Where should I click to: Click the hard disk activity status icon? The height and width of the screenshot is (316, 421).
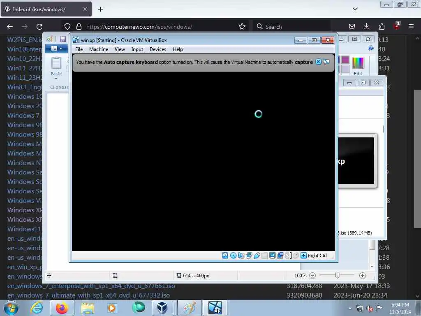coord(225,255)
